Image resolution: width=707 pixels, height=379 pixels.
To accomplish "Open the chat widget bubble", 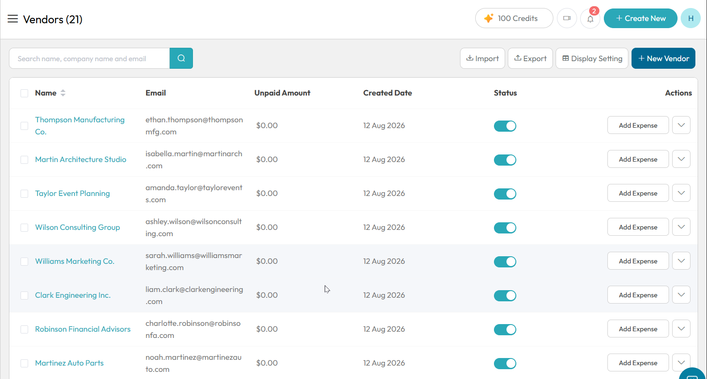I will (693, 374).
